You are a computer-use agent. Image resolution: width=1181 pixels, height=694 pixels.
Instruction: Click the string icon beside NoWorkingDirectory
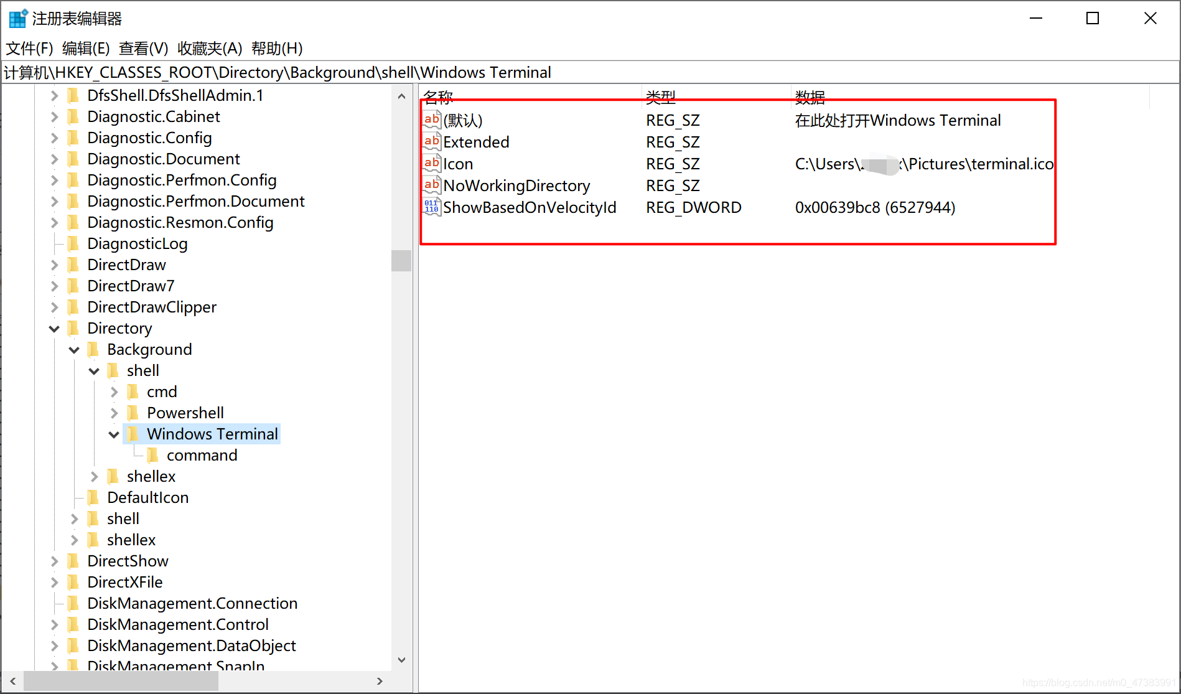pyautogui.click(x=432, y=185)
